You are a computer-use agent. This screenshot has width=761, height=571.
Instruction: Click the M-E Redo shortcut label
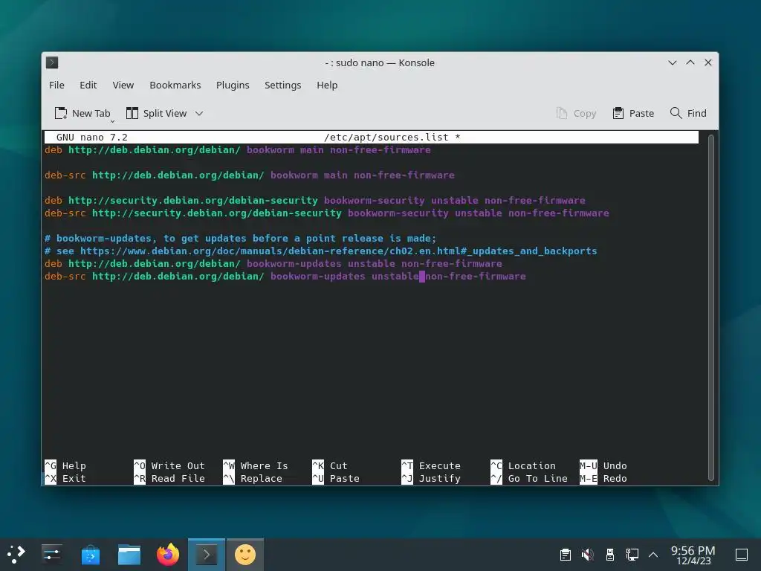(x=603, y=478)
